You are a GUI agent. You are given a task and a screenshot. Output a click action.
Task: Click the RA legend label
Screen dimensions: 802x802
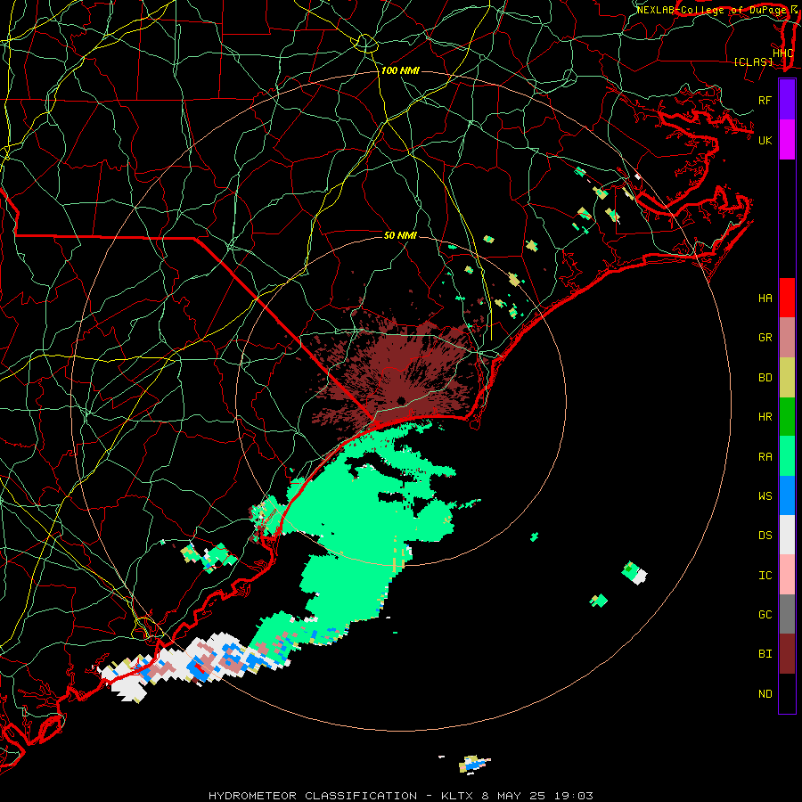(765, 457)
